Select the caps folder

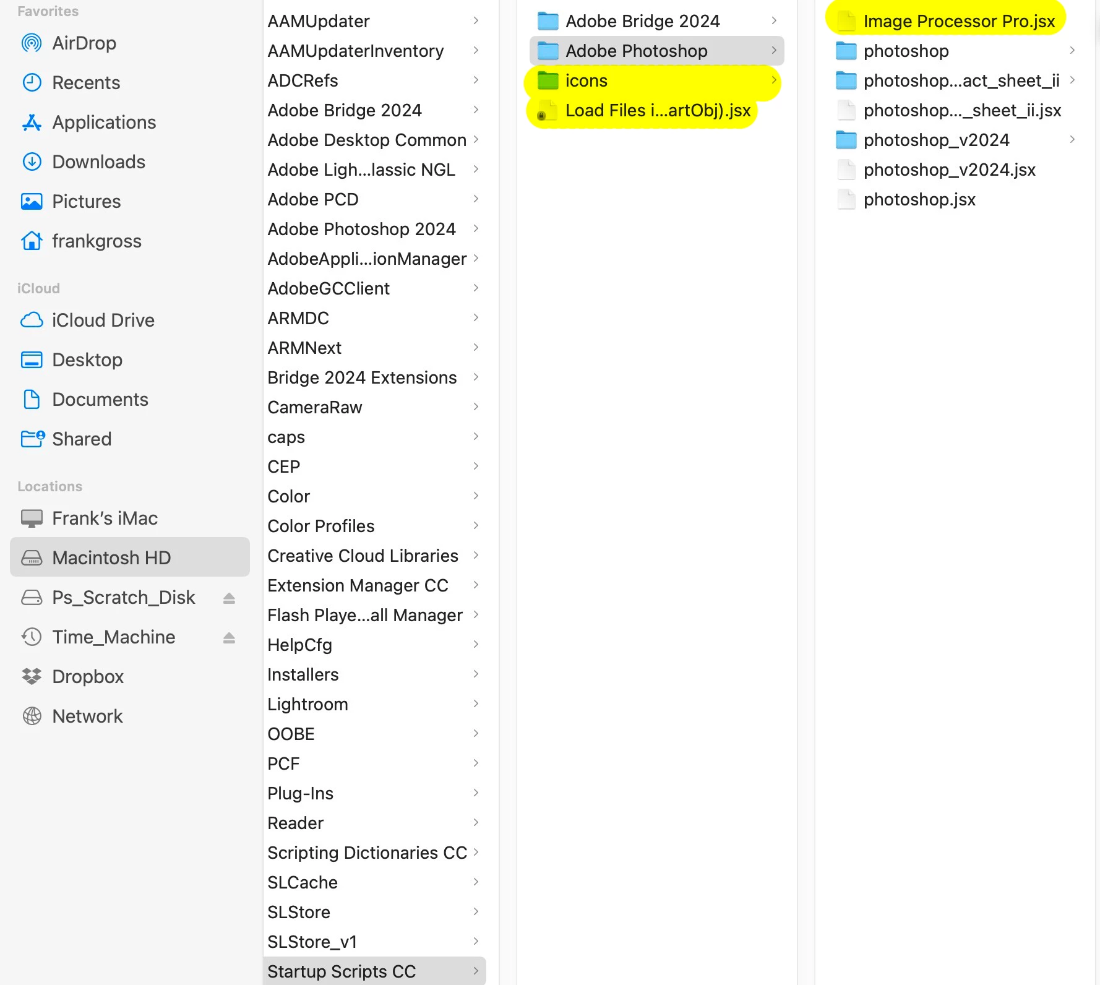pos(374,437)
